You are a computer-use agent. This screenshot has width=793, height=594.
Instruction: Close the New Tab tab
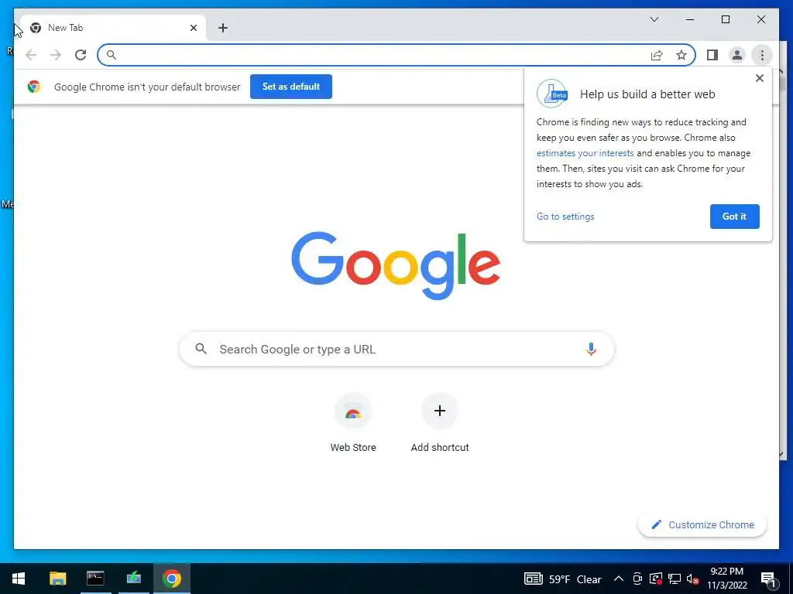[x=193, y=28]
